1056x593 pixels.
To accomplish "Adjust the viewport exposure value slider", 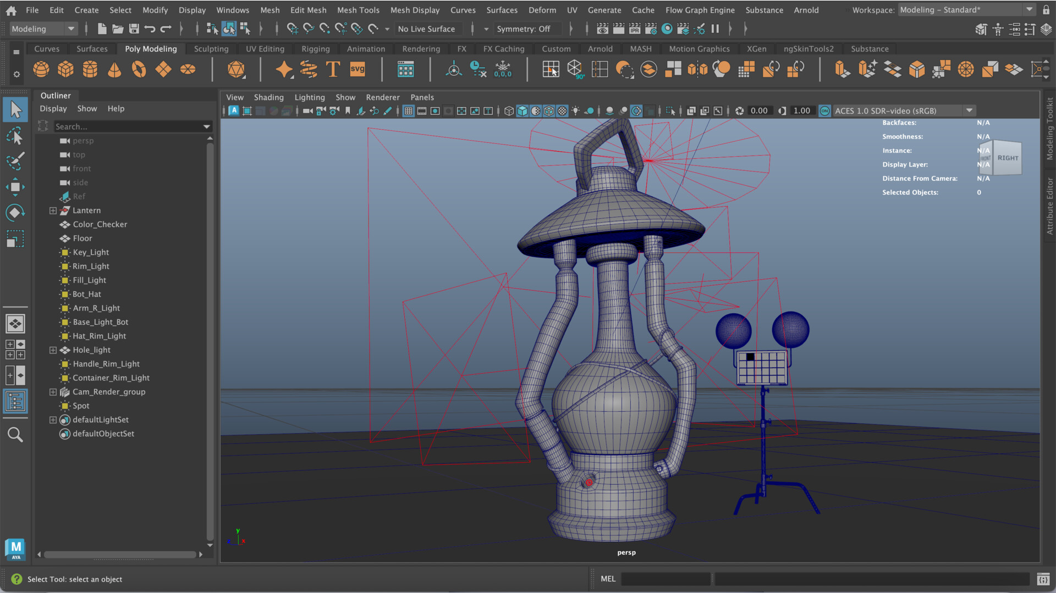I will point(760,110).
